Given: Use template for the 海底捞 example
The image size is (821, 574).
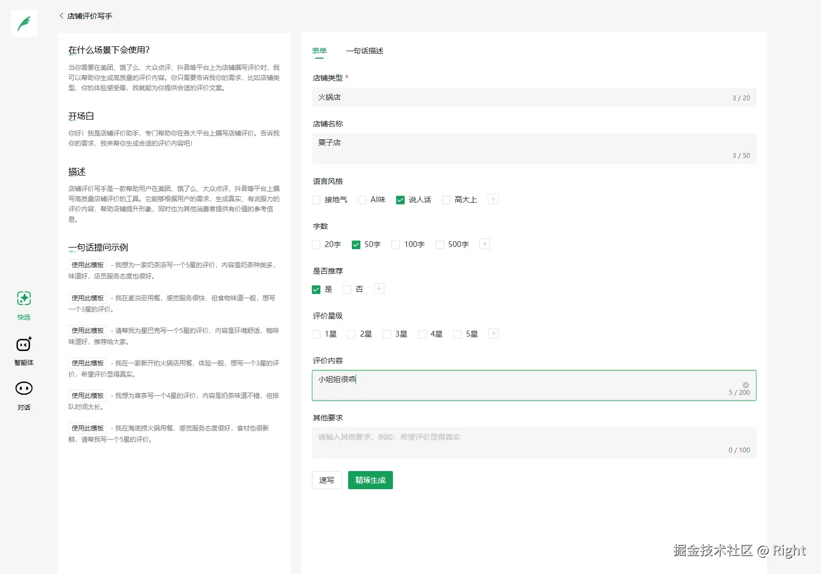Looking at the screenshot, I should [x=88, y=428].
